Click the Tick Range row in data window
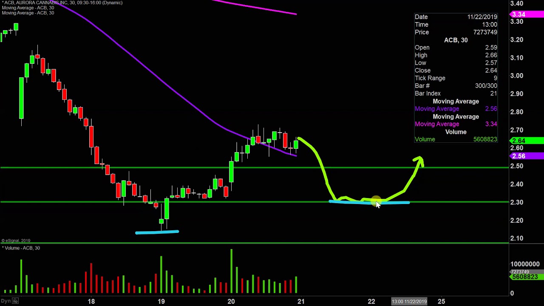Screen dimensions: 544x306 point(456,78)
